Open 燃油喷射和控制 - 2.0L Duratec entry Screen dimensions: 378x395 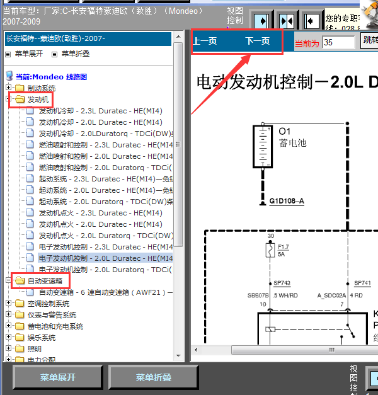[106, 156]
